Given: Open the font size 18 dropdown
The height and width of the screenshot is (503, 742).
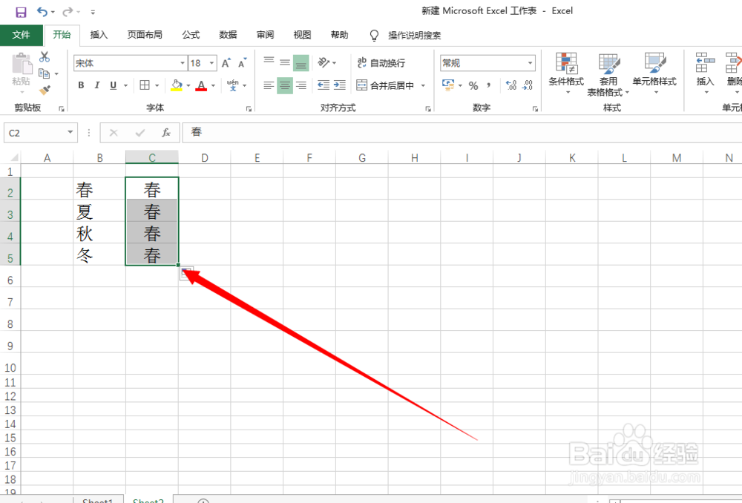Looking at the screenshot, I should tap(212, 63).
